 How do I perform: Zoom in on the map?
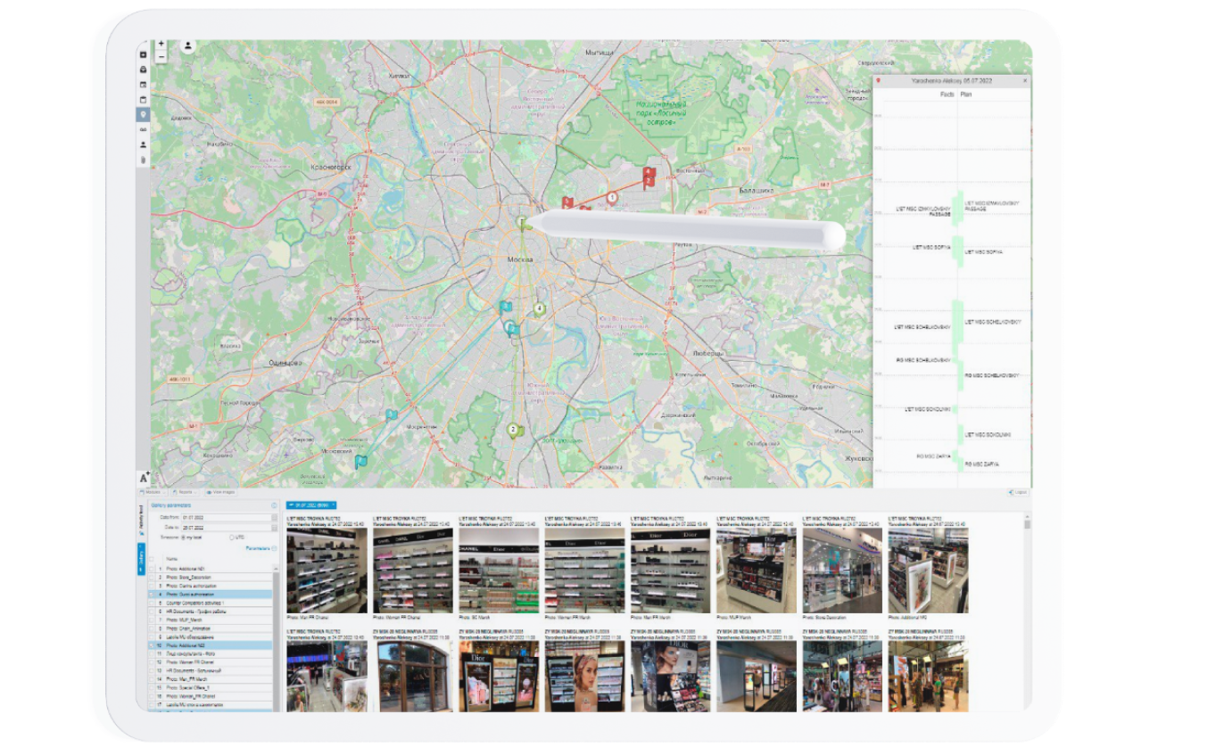tap(161, 44)
